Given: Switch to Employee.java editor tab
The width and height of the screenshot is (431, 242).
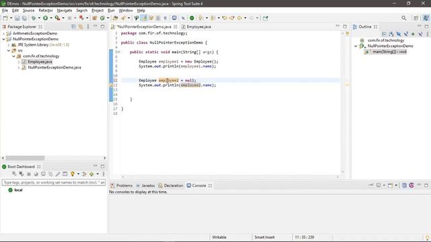Looking at the screenshot, I should pos(196,27).
